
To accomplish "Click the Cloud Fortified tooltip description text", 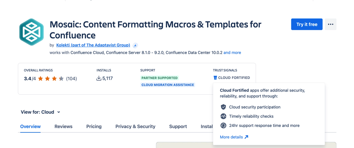I will click(262, 93).
